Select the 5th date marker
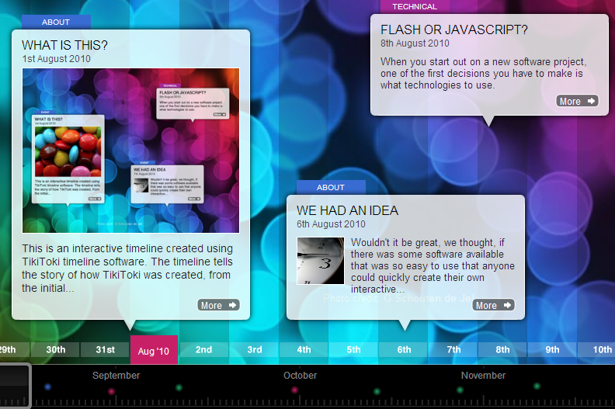The height and width of the screenshot is (409, 615). tap(353, 349)
